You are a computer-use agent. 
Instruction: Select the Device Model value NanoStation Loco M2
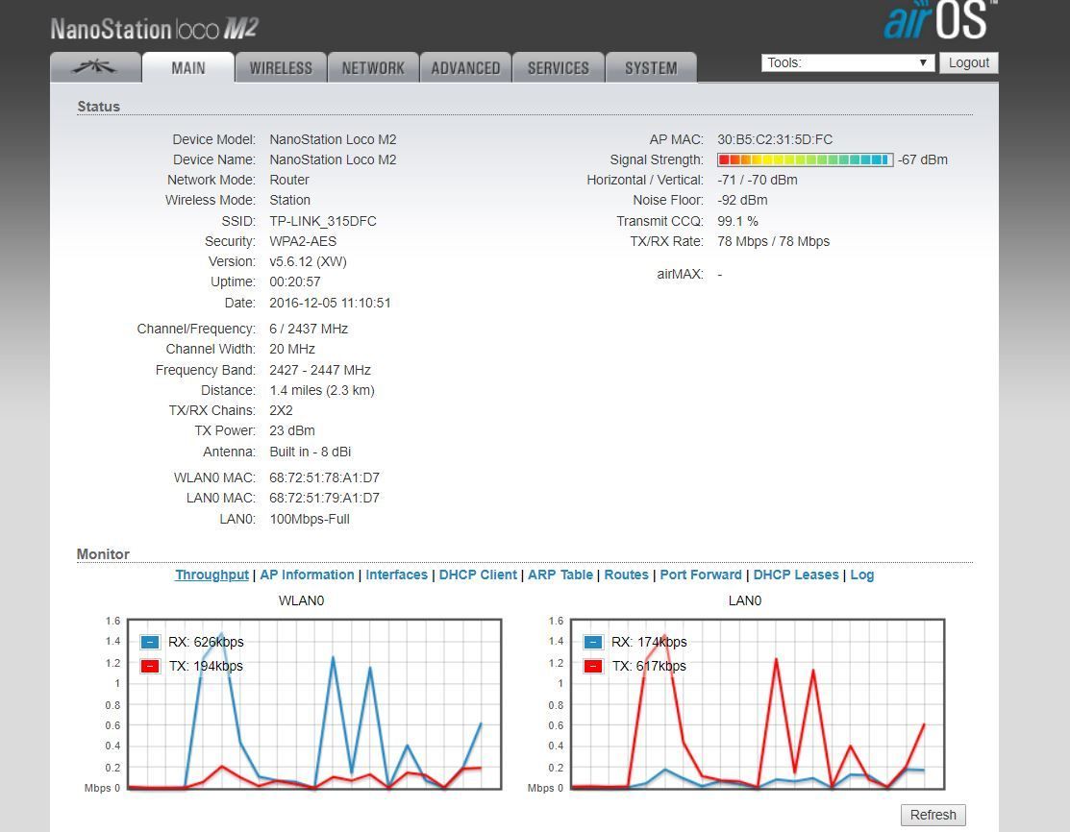[x=333, y=140]
